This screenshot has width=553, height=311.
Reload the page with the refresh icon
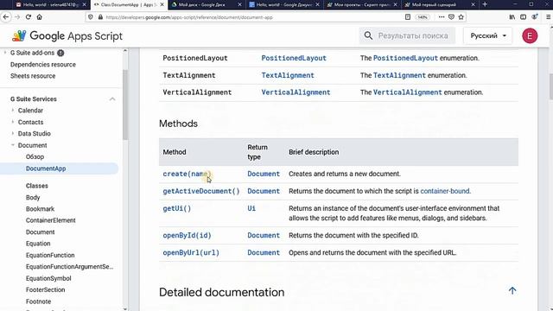coord(29,17)
